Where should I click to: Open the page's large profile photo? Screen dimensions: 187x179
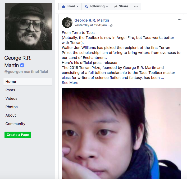29,27
